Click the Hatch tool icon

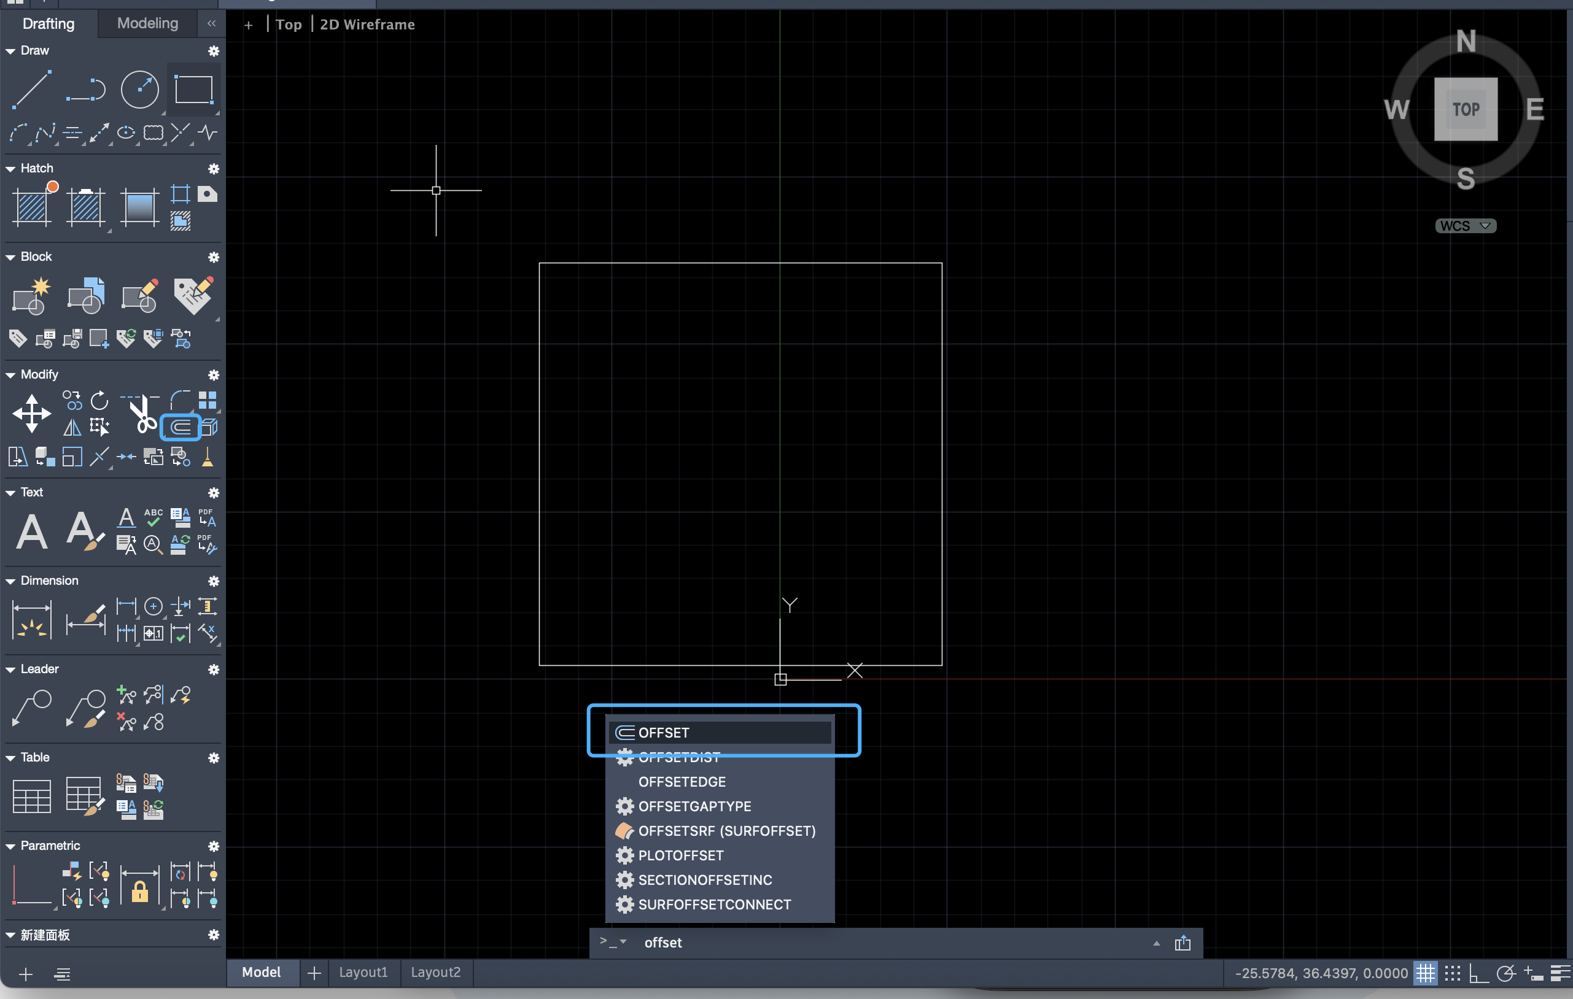(x=31, y=206)
